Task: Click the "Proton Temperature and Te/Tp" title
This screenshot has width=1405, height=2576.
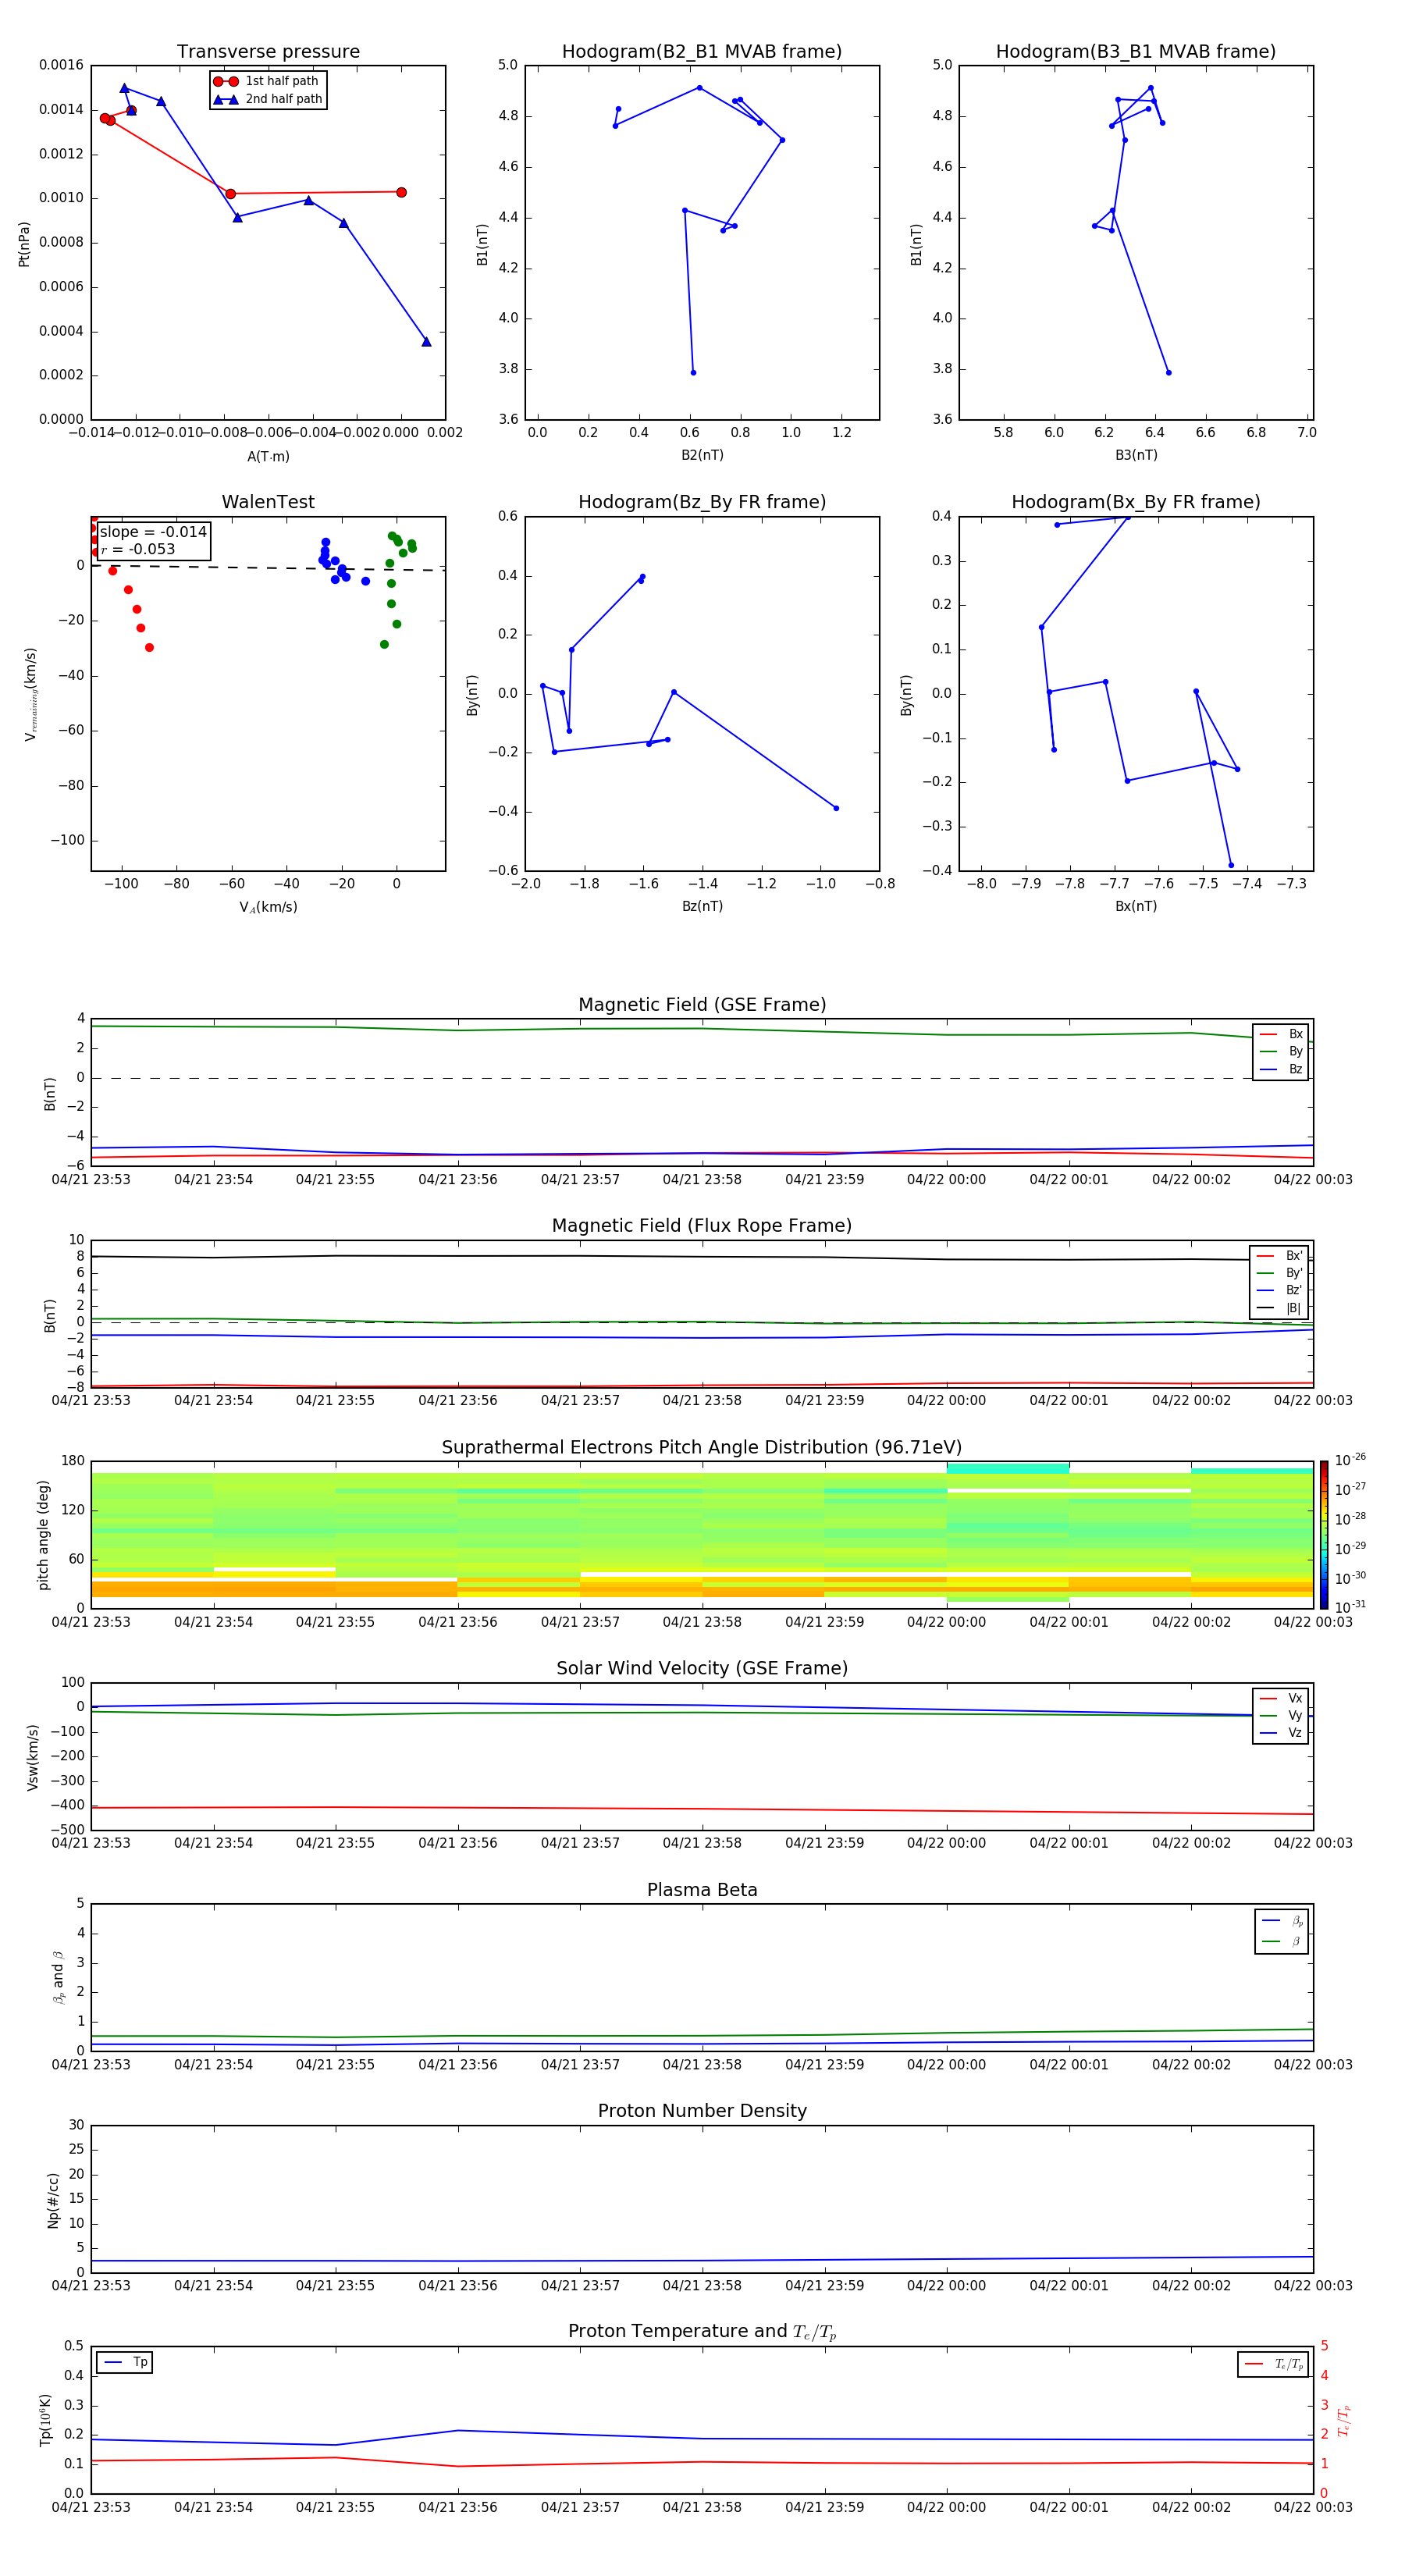Action: 702,2331
